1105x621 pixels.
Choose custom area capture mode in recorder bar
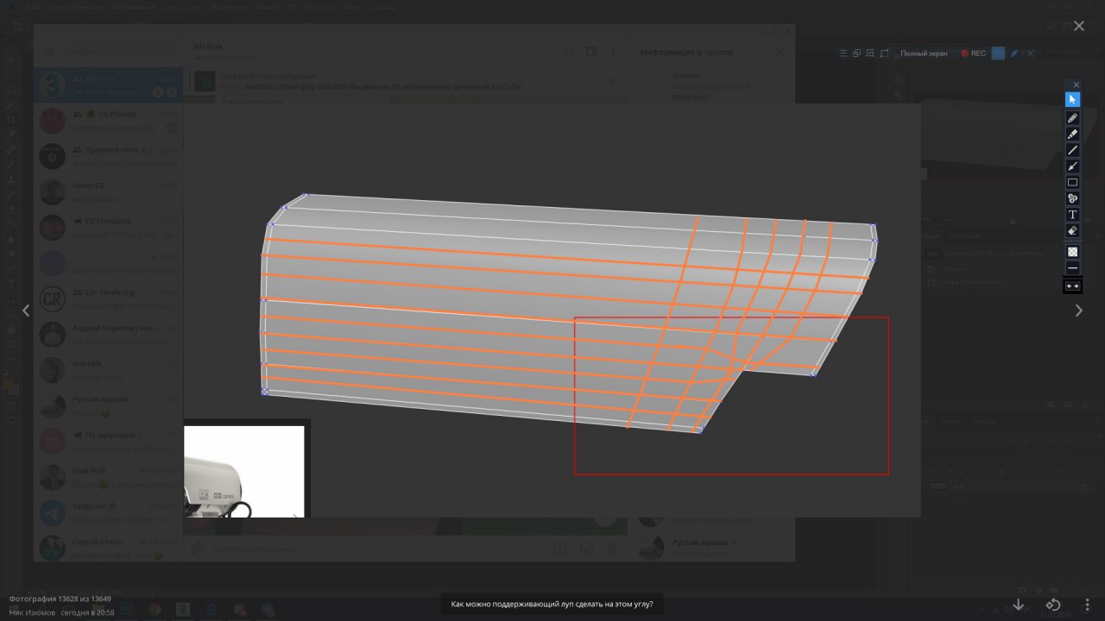(x=885, y=53)
